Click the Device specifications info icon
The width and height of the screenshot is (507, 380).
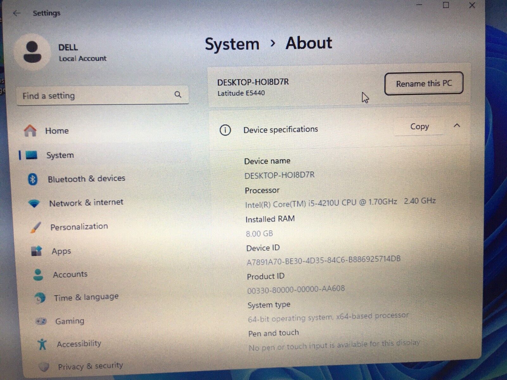click(x=225, y=130)
